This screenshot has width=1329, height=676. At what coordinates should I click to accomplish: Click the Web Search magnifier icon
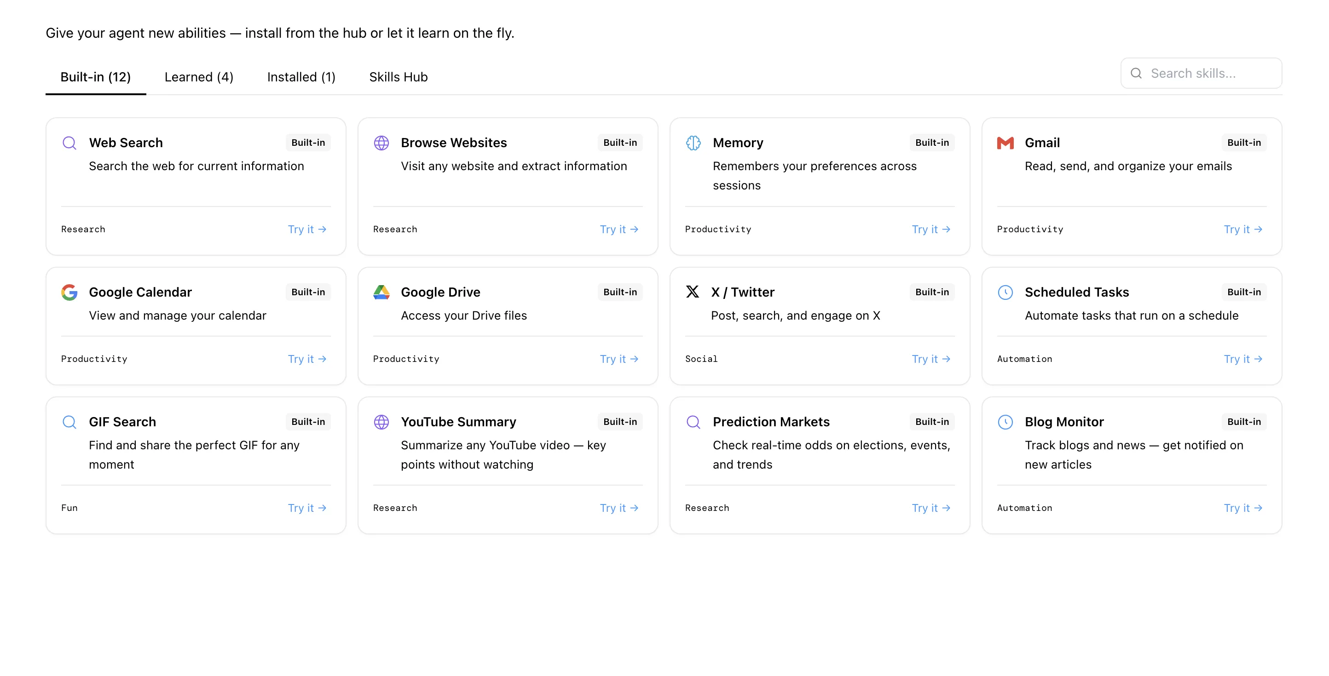[69, 143]
